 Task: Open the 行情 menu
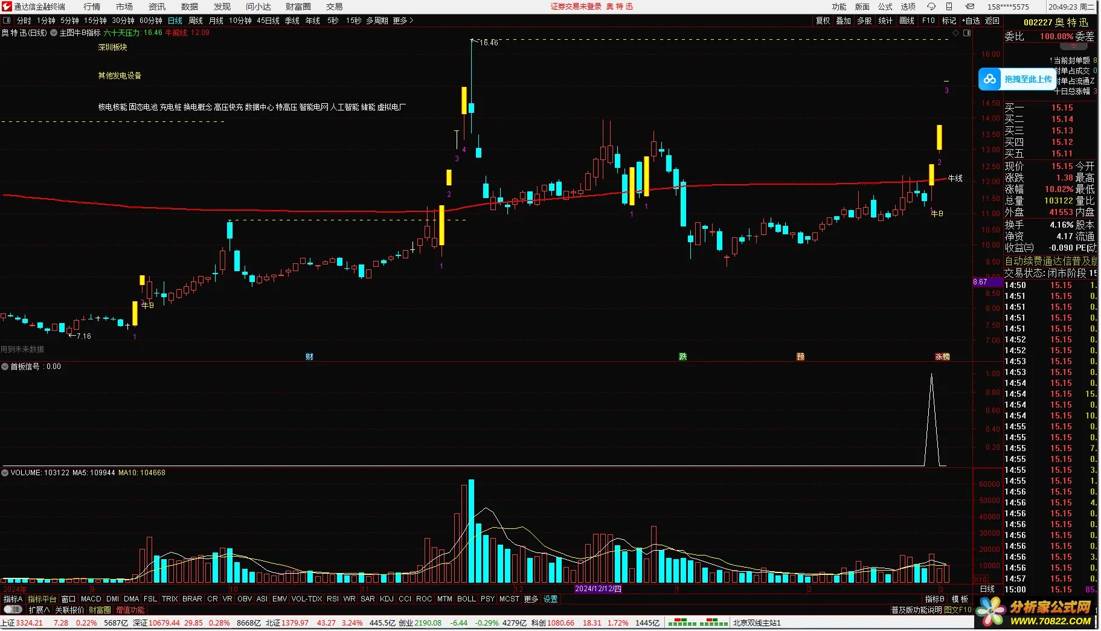click(x=92, y=7)
